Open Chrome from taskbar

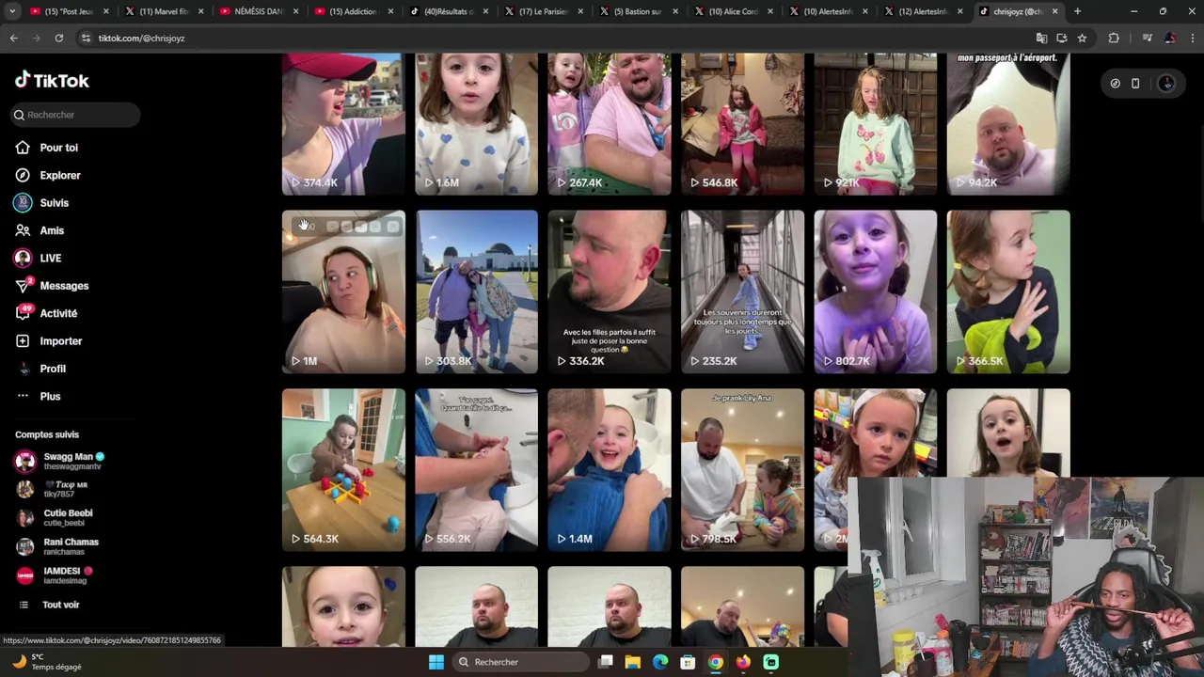[716, 662]
